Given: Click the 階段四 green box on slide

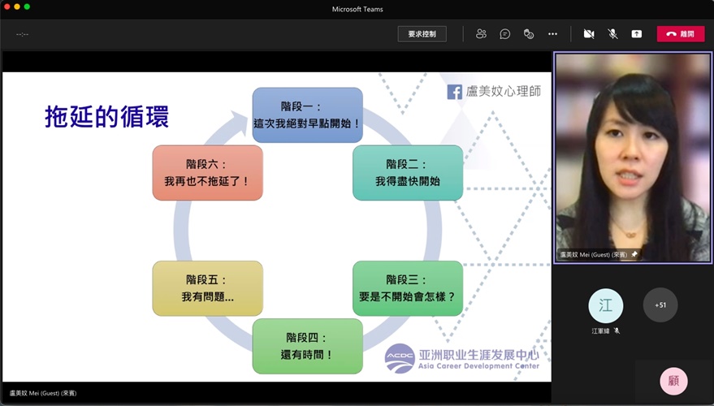Looking at the screenshot, I should (x=307, y=346).
